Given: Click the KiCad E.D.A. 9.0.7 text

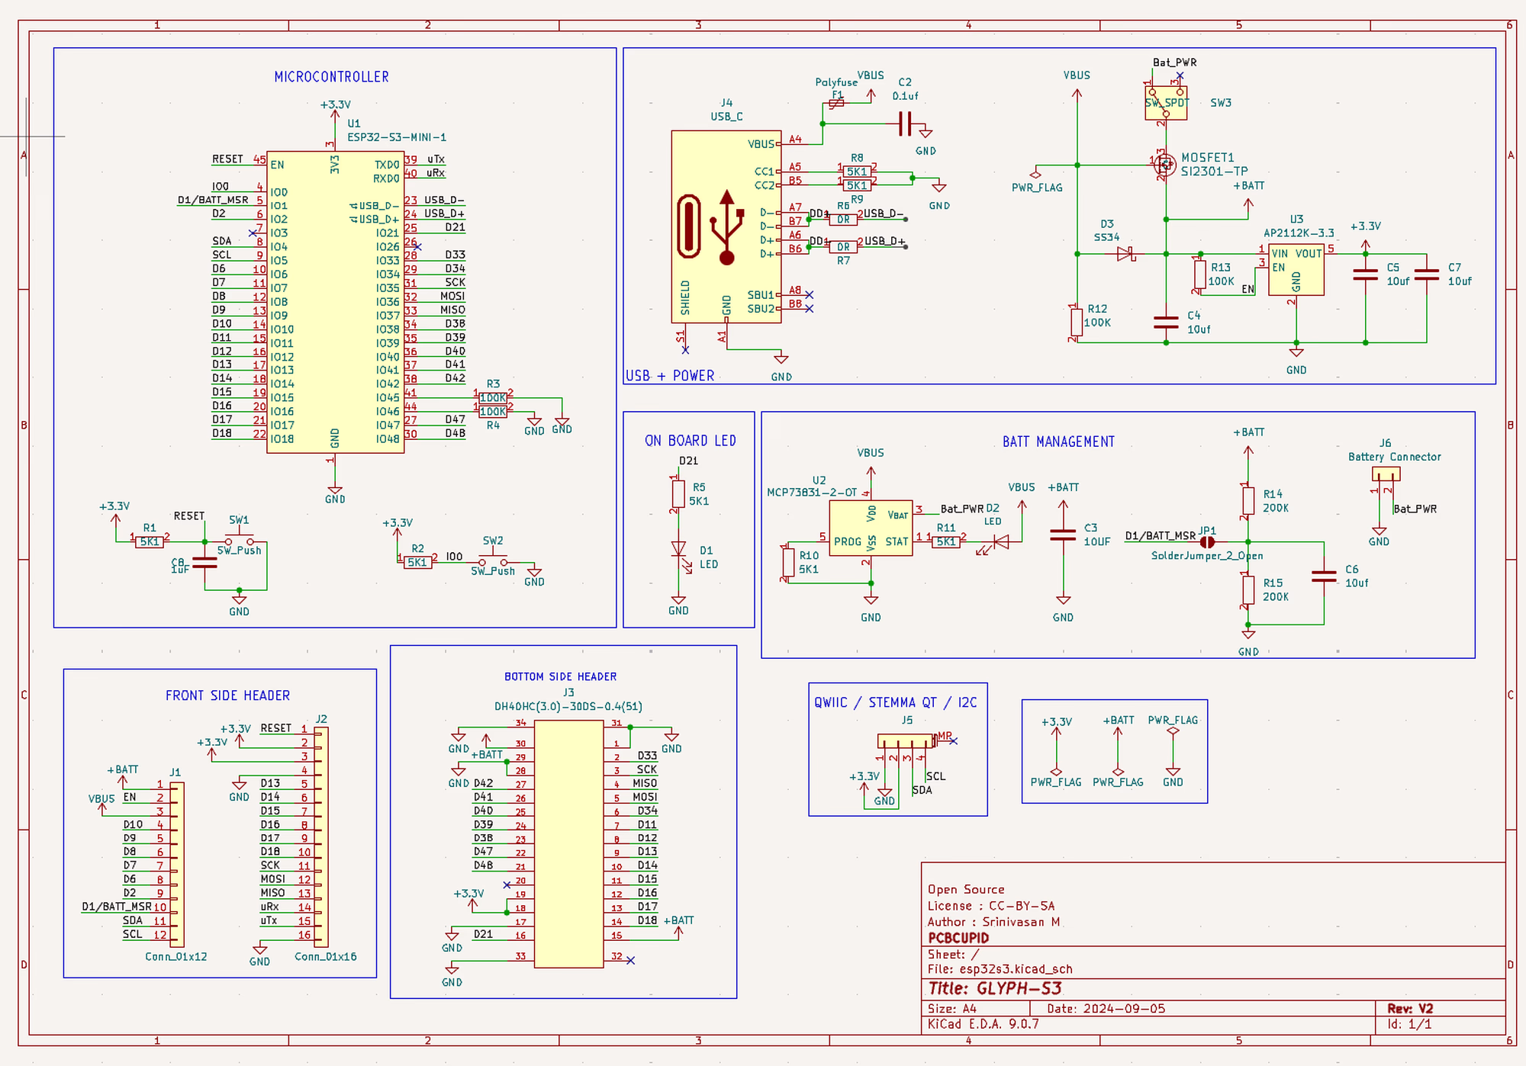Looking at the screenshot, I should [983, 1023].
